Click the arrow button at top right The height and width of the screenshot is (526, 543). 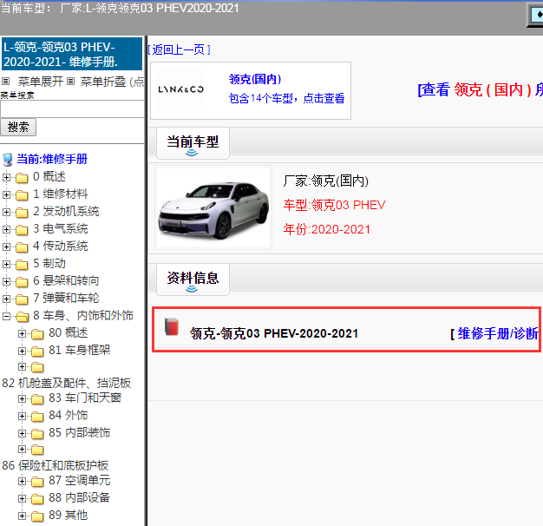click(x=536, y=15)
